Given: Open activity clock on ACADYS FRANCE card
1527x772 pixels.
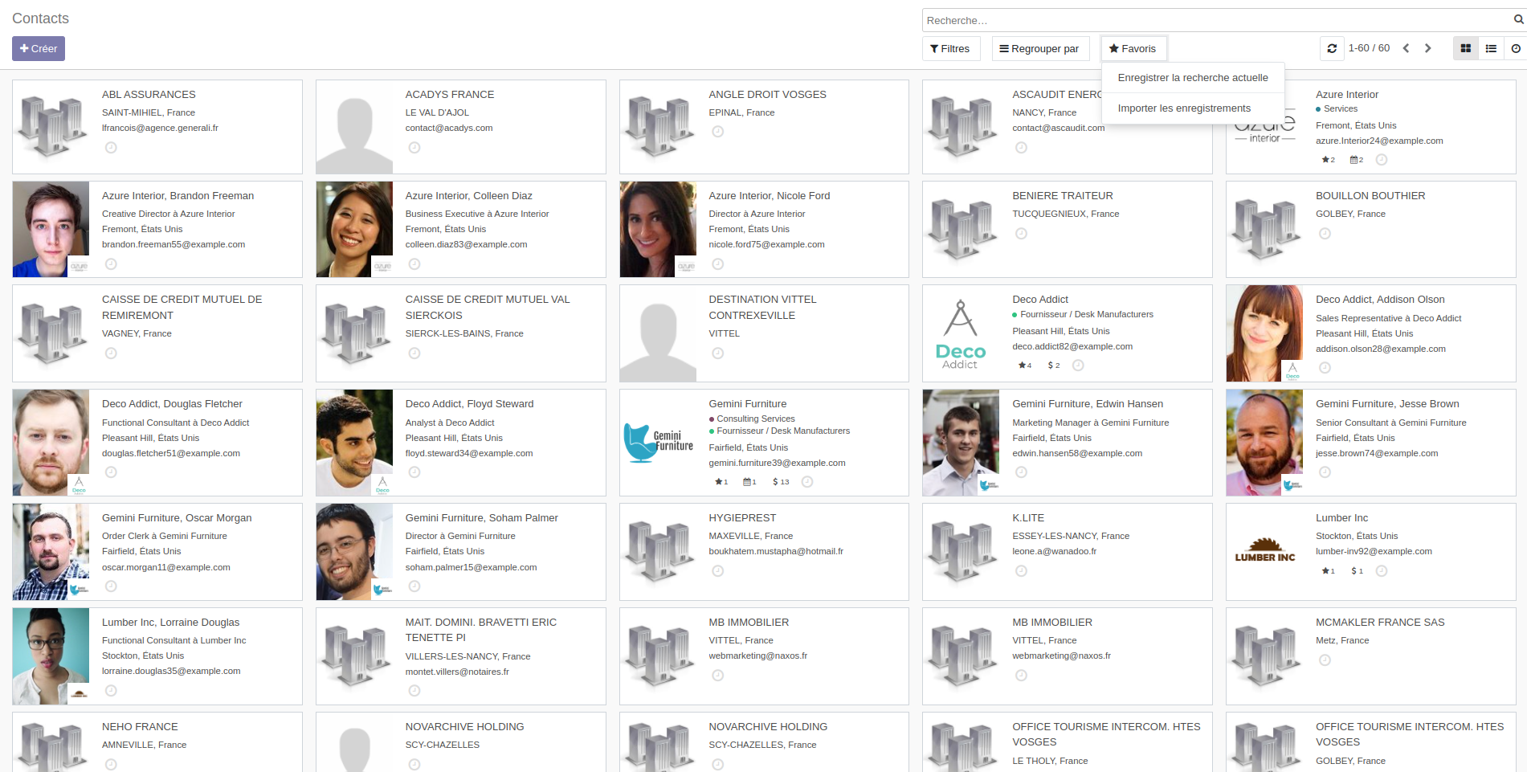Looking at the screenshot, I should pos(414,148).
